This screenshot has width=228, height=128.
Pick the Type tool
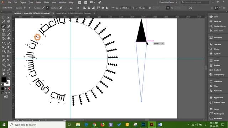pyautogui.click(x=3, y=31)
